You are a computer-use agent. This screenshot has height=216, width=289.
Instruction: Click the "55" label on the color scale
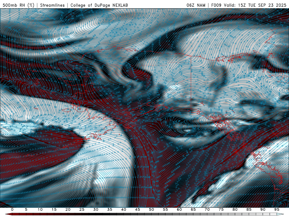click(165, 210)
